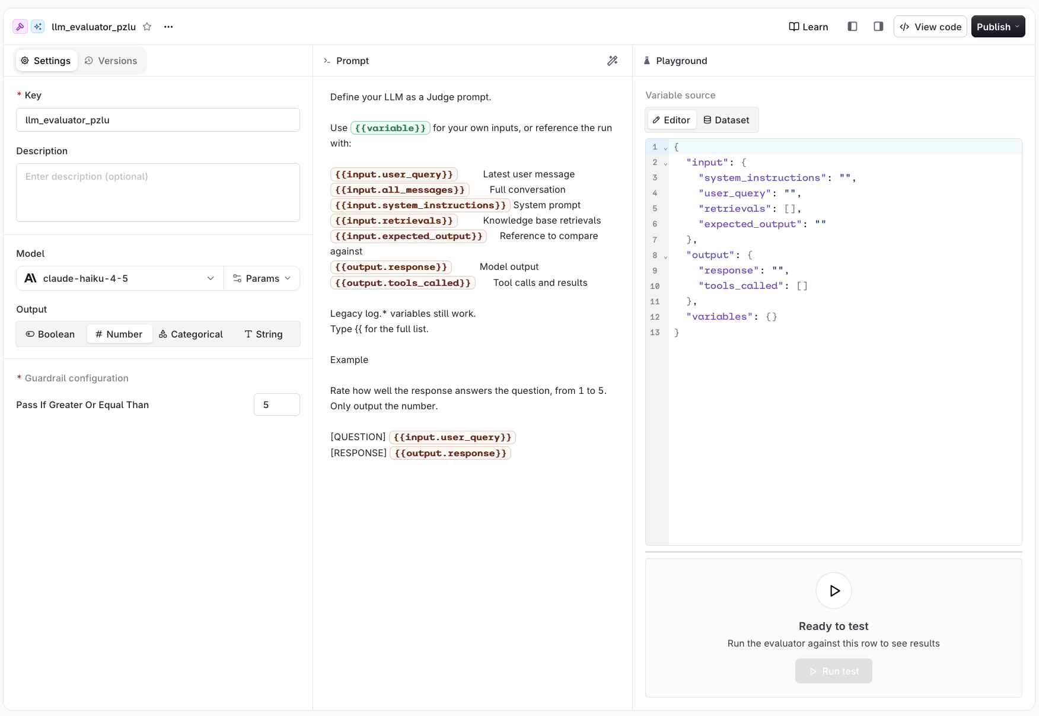Toggle the left sidebar panel icon

point(852,27)
